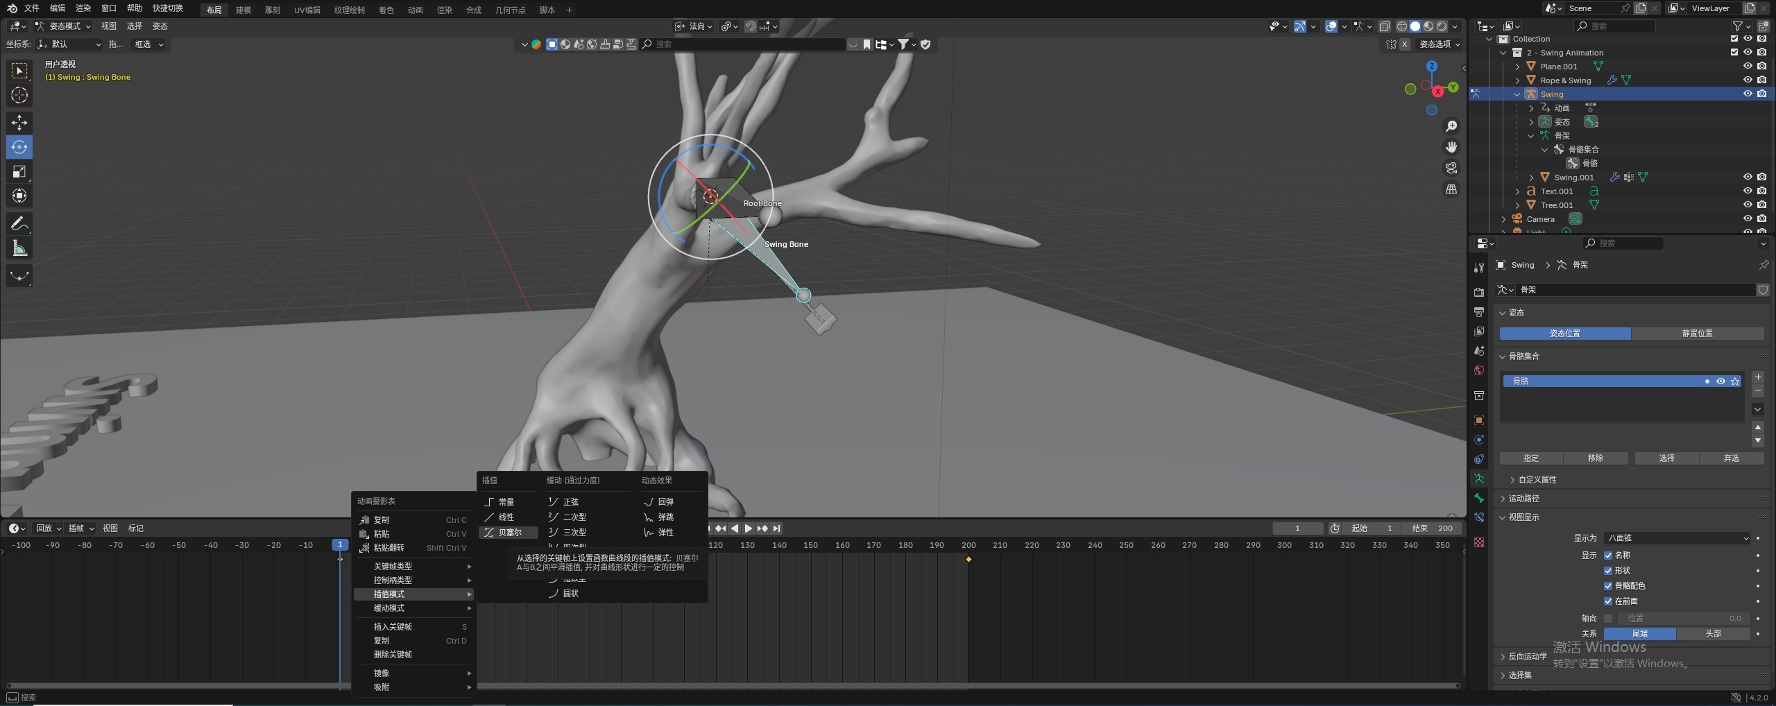This screenshot has height=706, width=1776.
Task: Activate the Scale tool
Action: [19, 171]
